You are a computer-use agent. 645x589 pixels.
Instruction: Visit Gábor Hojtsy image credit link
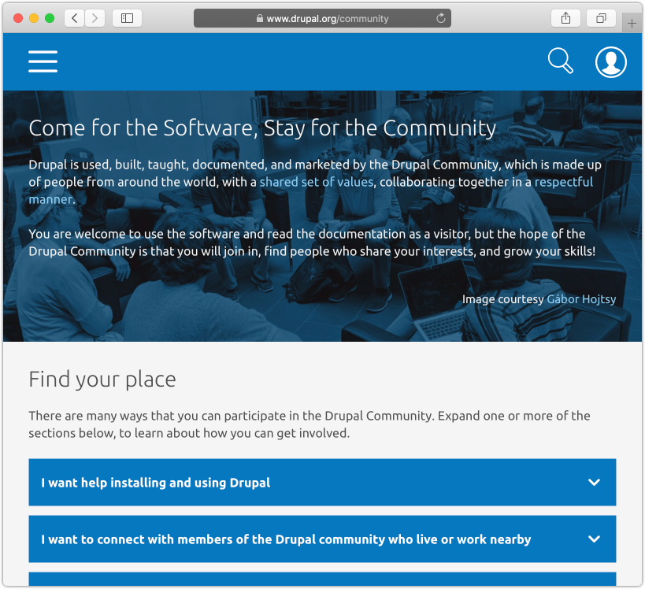click(x=581, y=299)
